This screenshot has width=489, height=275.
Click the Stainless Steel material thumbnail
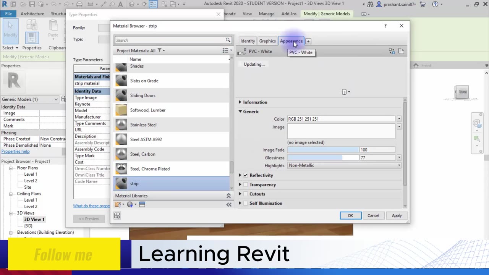[x=121, y=125]
